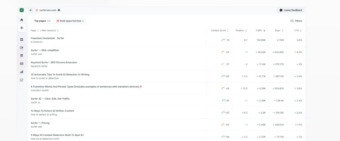
Task: Sort by CTR column
Action: click(298, 30)
